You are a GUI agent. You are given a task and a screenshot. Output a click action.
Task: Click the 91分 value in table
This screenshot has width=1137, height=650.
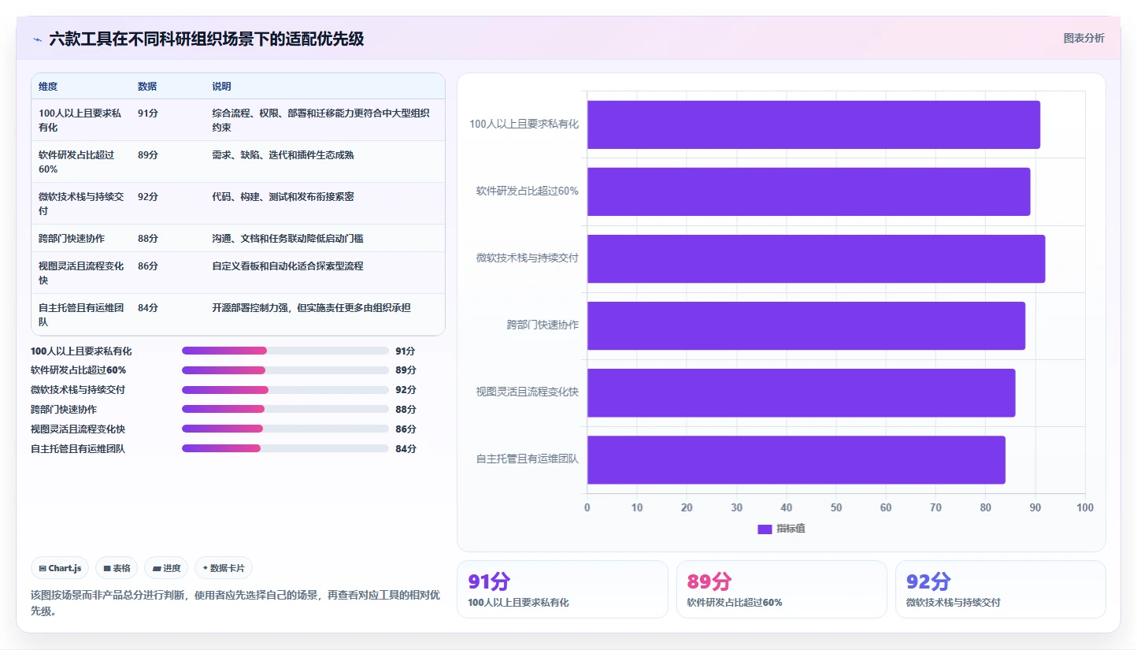click(x=148, y=113)
